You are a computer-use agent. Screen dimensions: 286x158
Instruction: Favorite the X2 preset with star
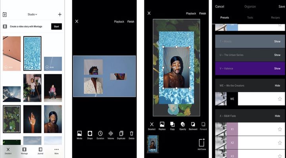[280, 143]
